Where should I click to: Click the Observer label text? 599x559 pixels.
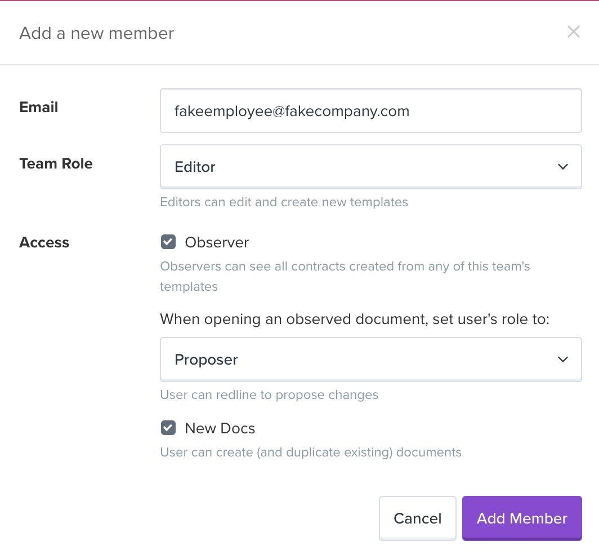coord(217,242)
